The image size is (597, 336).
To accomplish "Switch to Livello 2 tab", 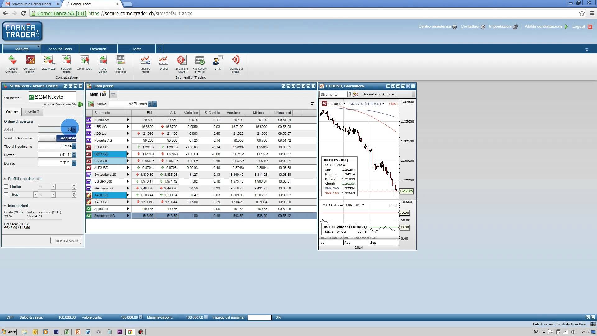I will (32, 112).
